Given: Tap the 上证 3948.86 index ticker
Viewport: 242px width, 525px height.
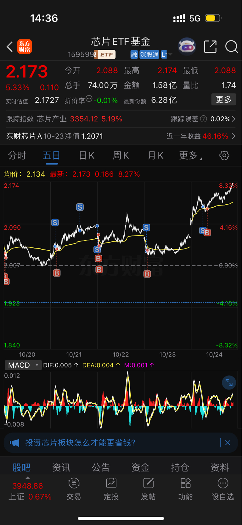Looking at the screenshot, I should point(30,491).
